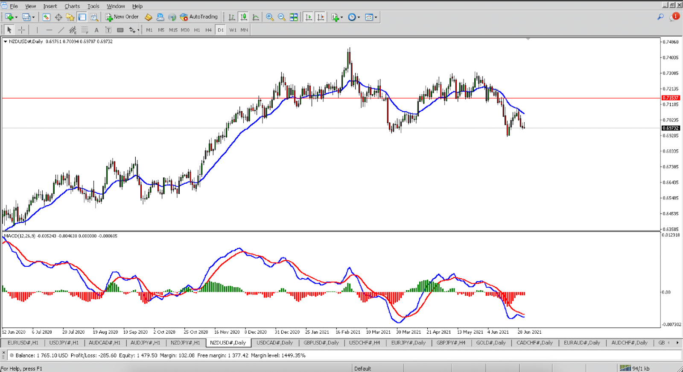683x372 pixels.
Task: Zoom in on the chart
Action: 270,17
